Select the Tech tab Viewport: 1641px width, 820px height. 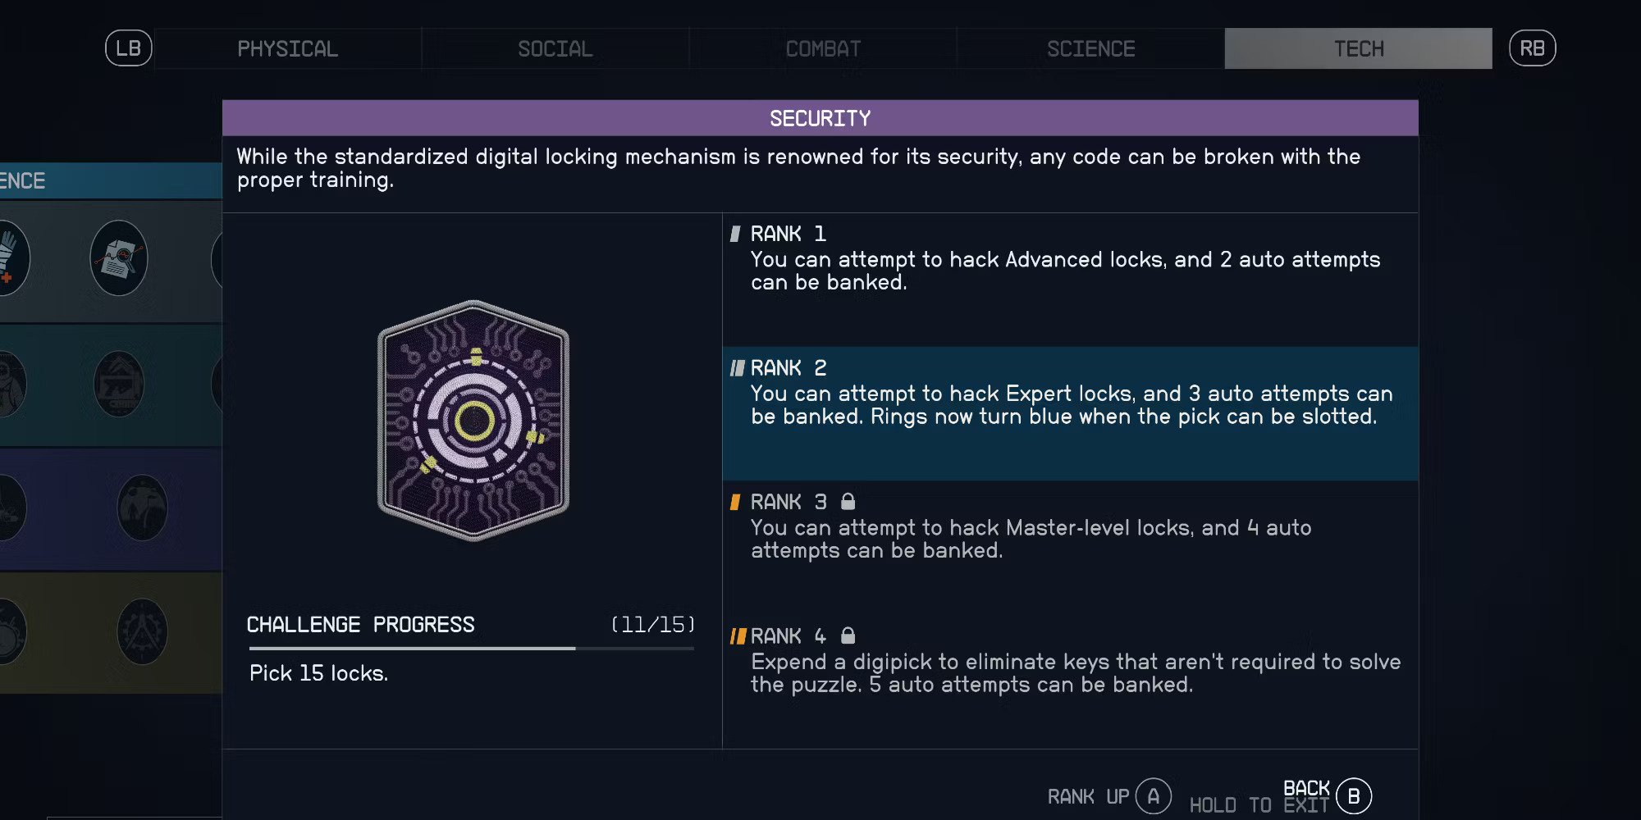1358,48
